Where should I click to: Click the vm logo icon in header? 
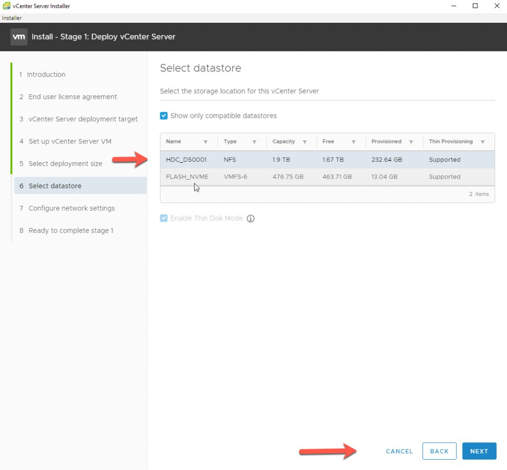pyautogui.click(x=19, y=37)
